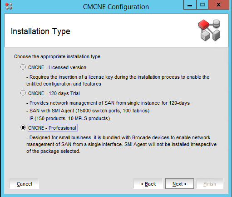Click the 'Installation Type' heading

tap(40, 31)
